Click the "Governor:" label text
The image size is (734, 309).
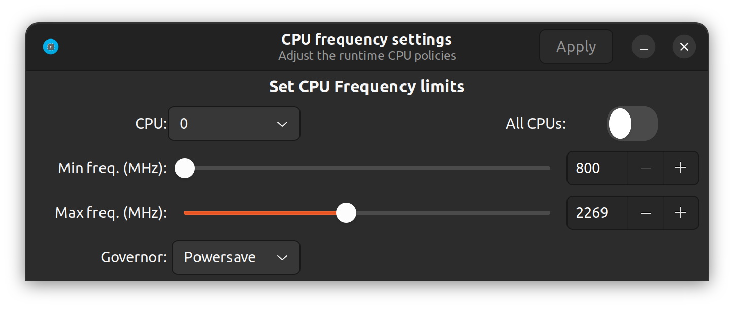134,257
